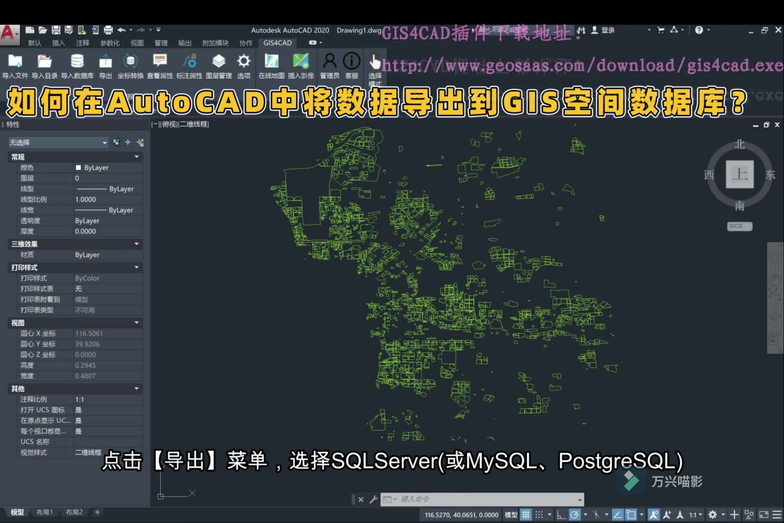
Task: Click New drawing icon in quick access toolbar
Action: pyautogui.click(x=30, y=30)
